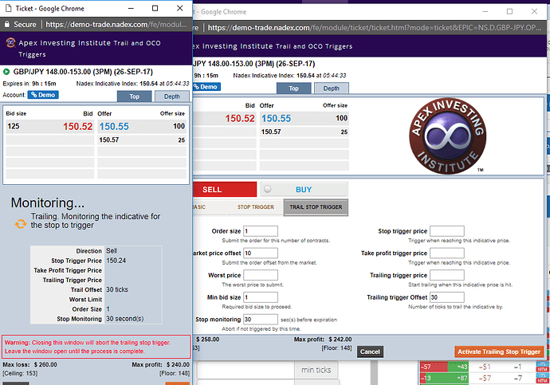Click bid price 150.52 in back window
The height and width of the screenshot is (385, 550).
point(240,119)
